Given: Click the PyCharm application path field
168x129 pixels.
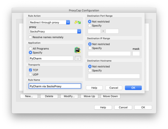Looking at the screenshot, I should coord(51,58).
